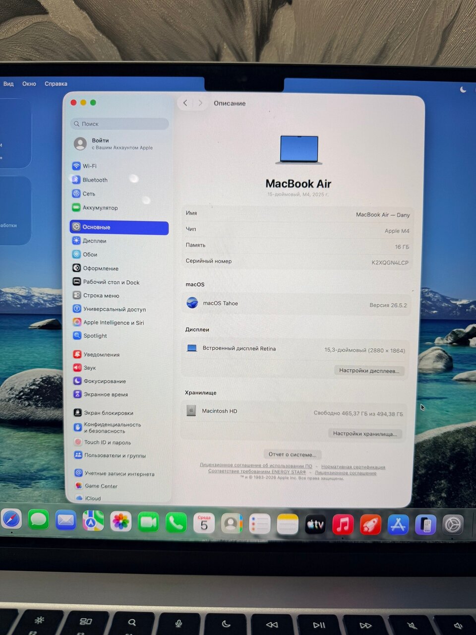Open Messages from the Dock
This screenshot has width=476, height=635.
(x=39, y=520)
